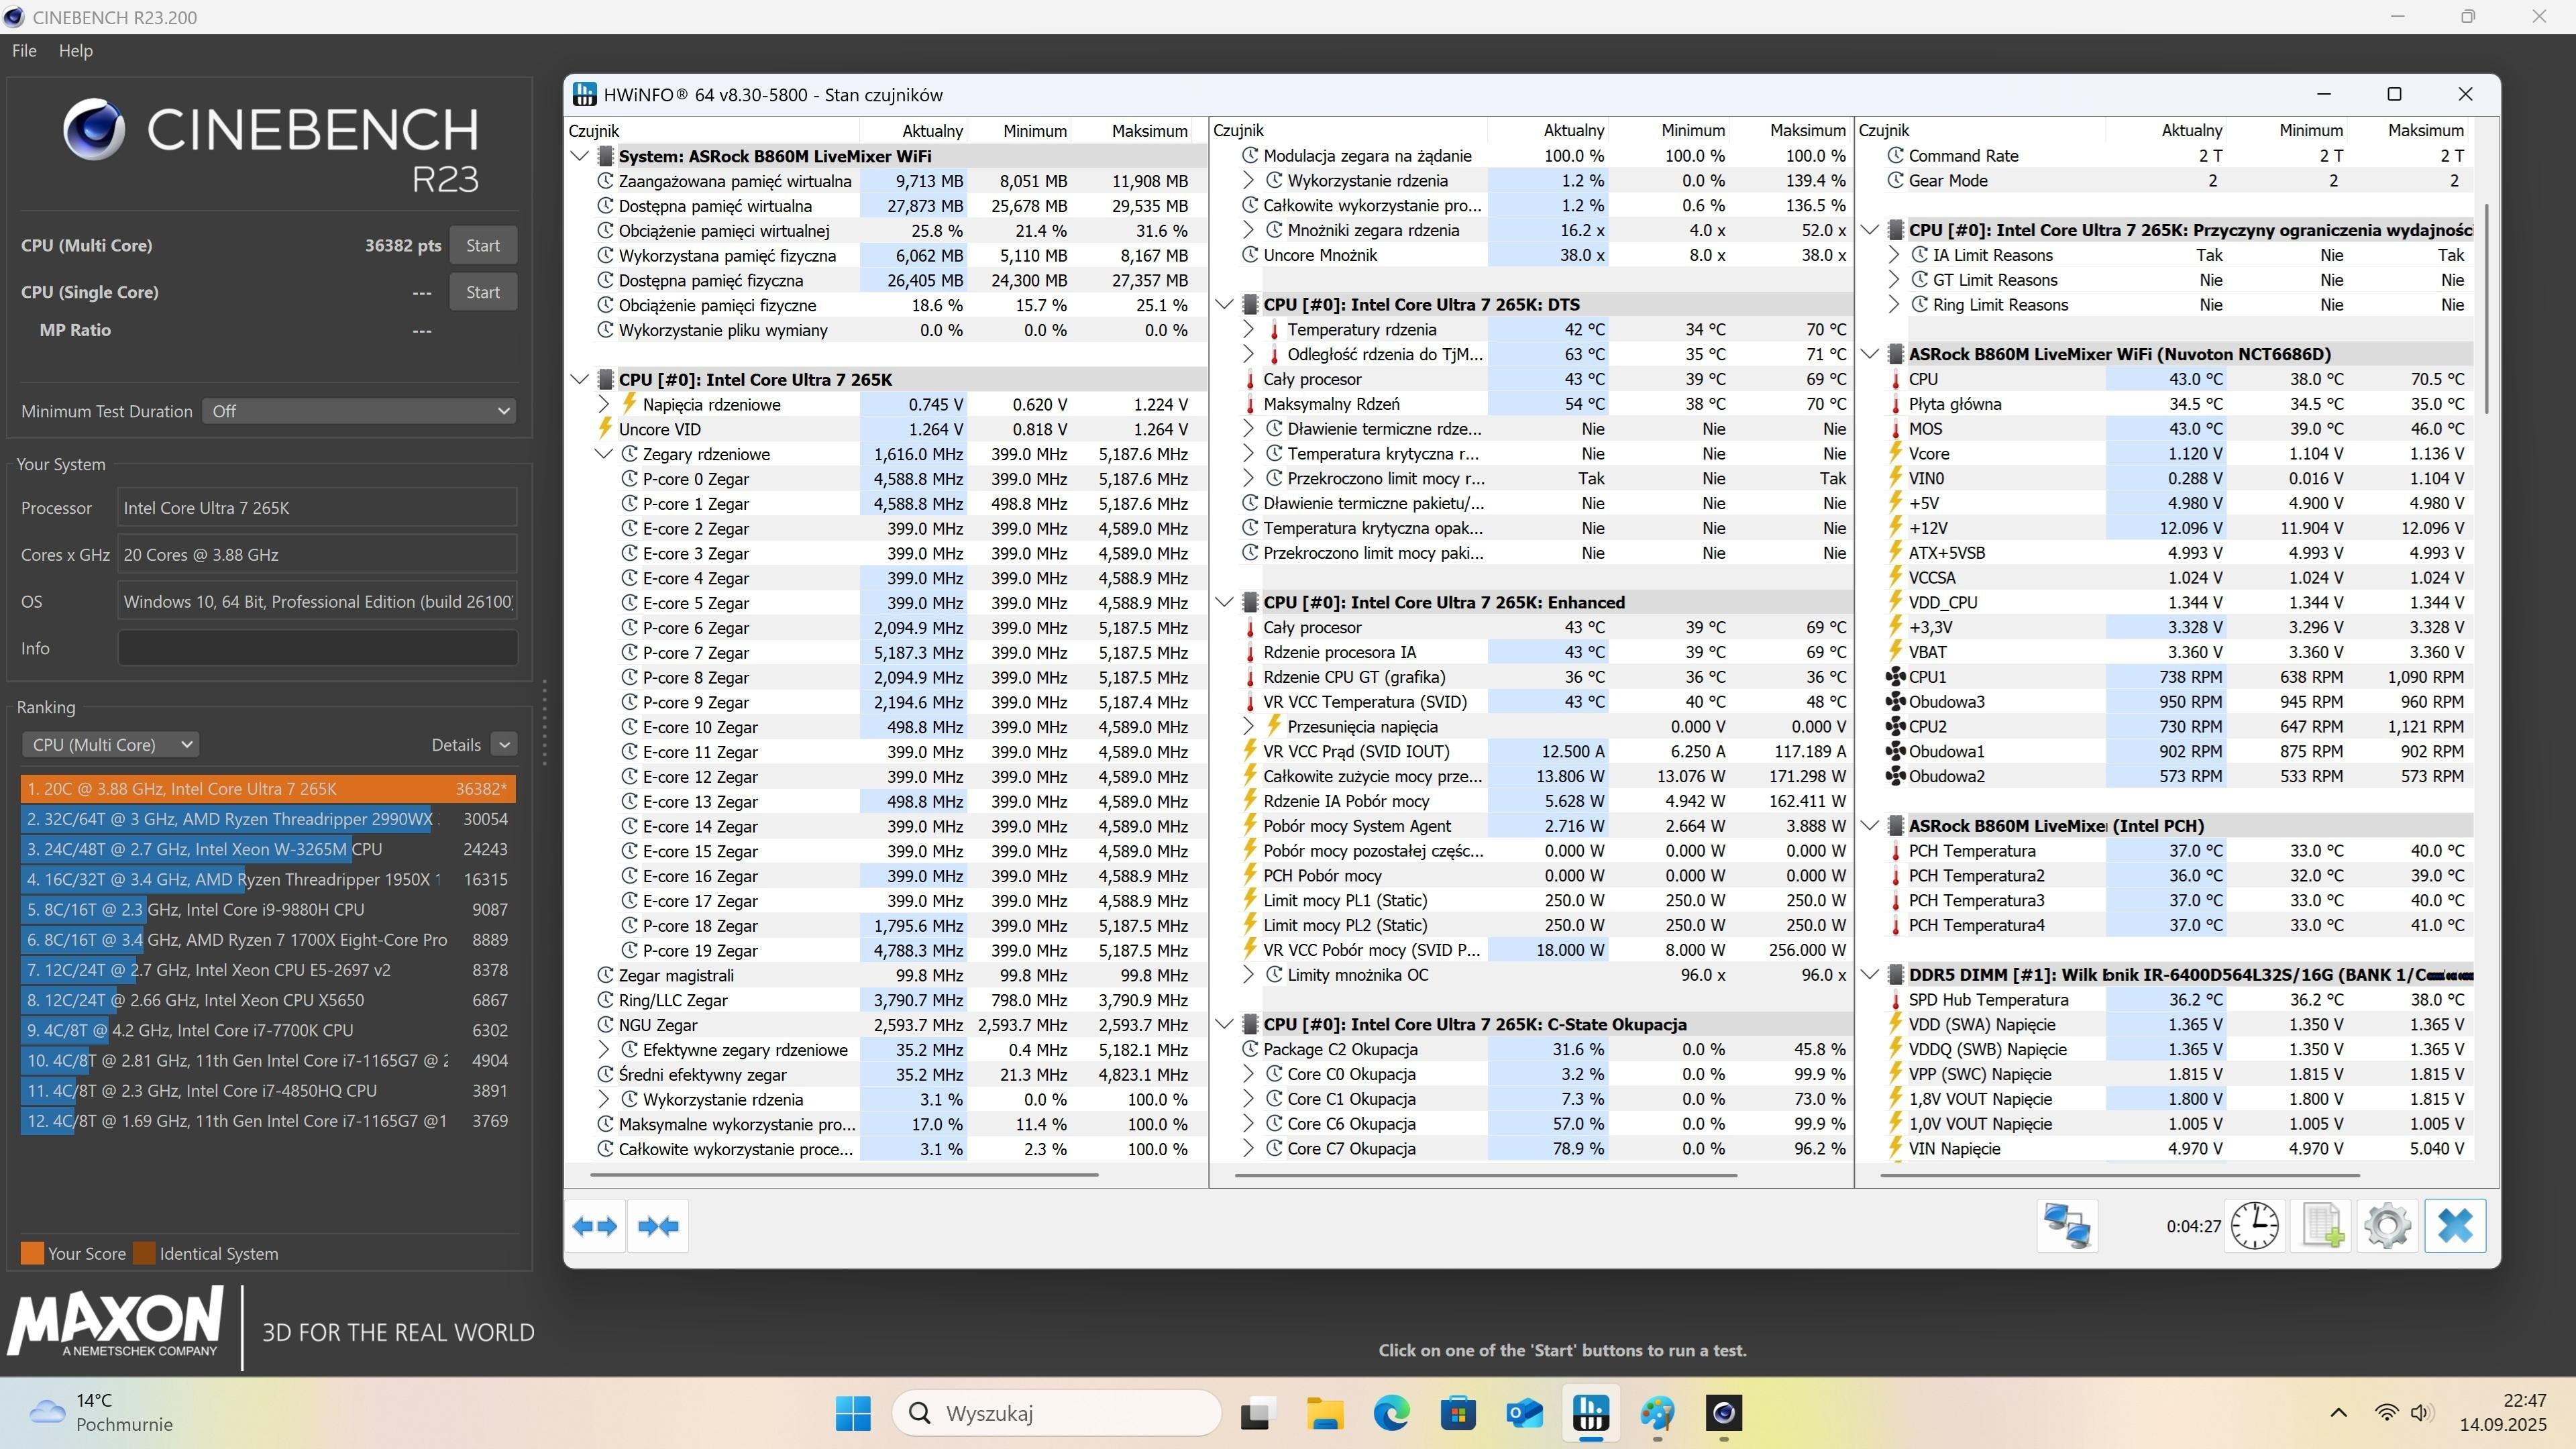The height and width of the screenshot is (1449, 2576).
Task: Click the HWiNFO collapse columns arrows icon
Action: pos(658,1226)
